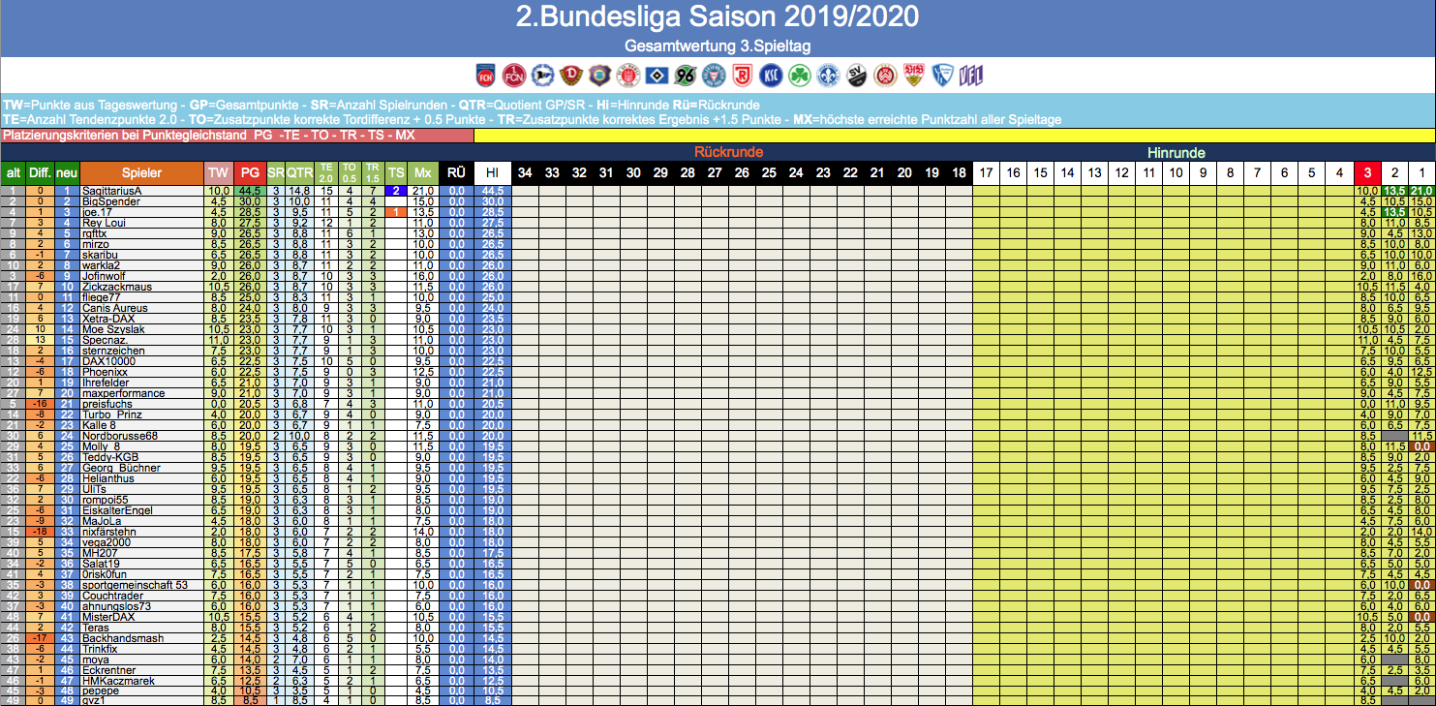Click the KSC Karlsruhe logo

click(772, 76)
